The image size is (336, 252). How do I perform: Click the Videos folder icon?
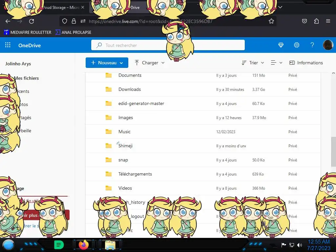109,188
